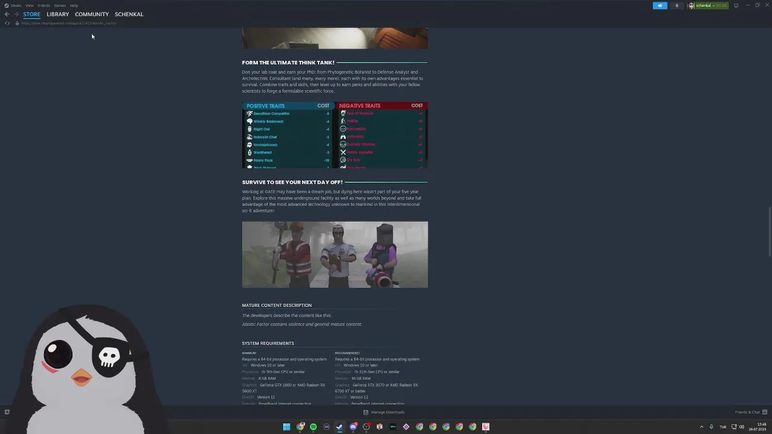Switch to the LIBRARY tab
772x434 pixels.
pos(58,14)
